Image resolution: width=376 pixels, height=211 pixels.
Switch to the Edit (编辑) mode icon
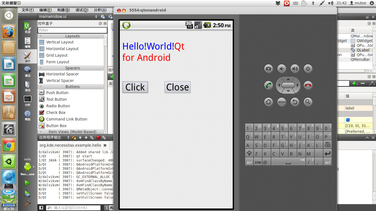[28, 43]
